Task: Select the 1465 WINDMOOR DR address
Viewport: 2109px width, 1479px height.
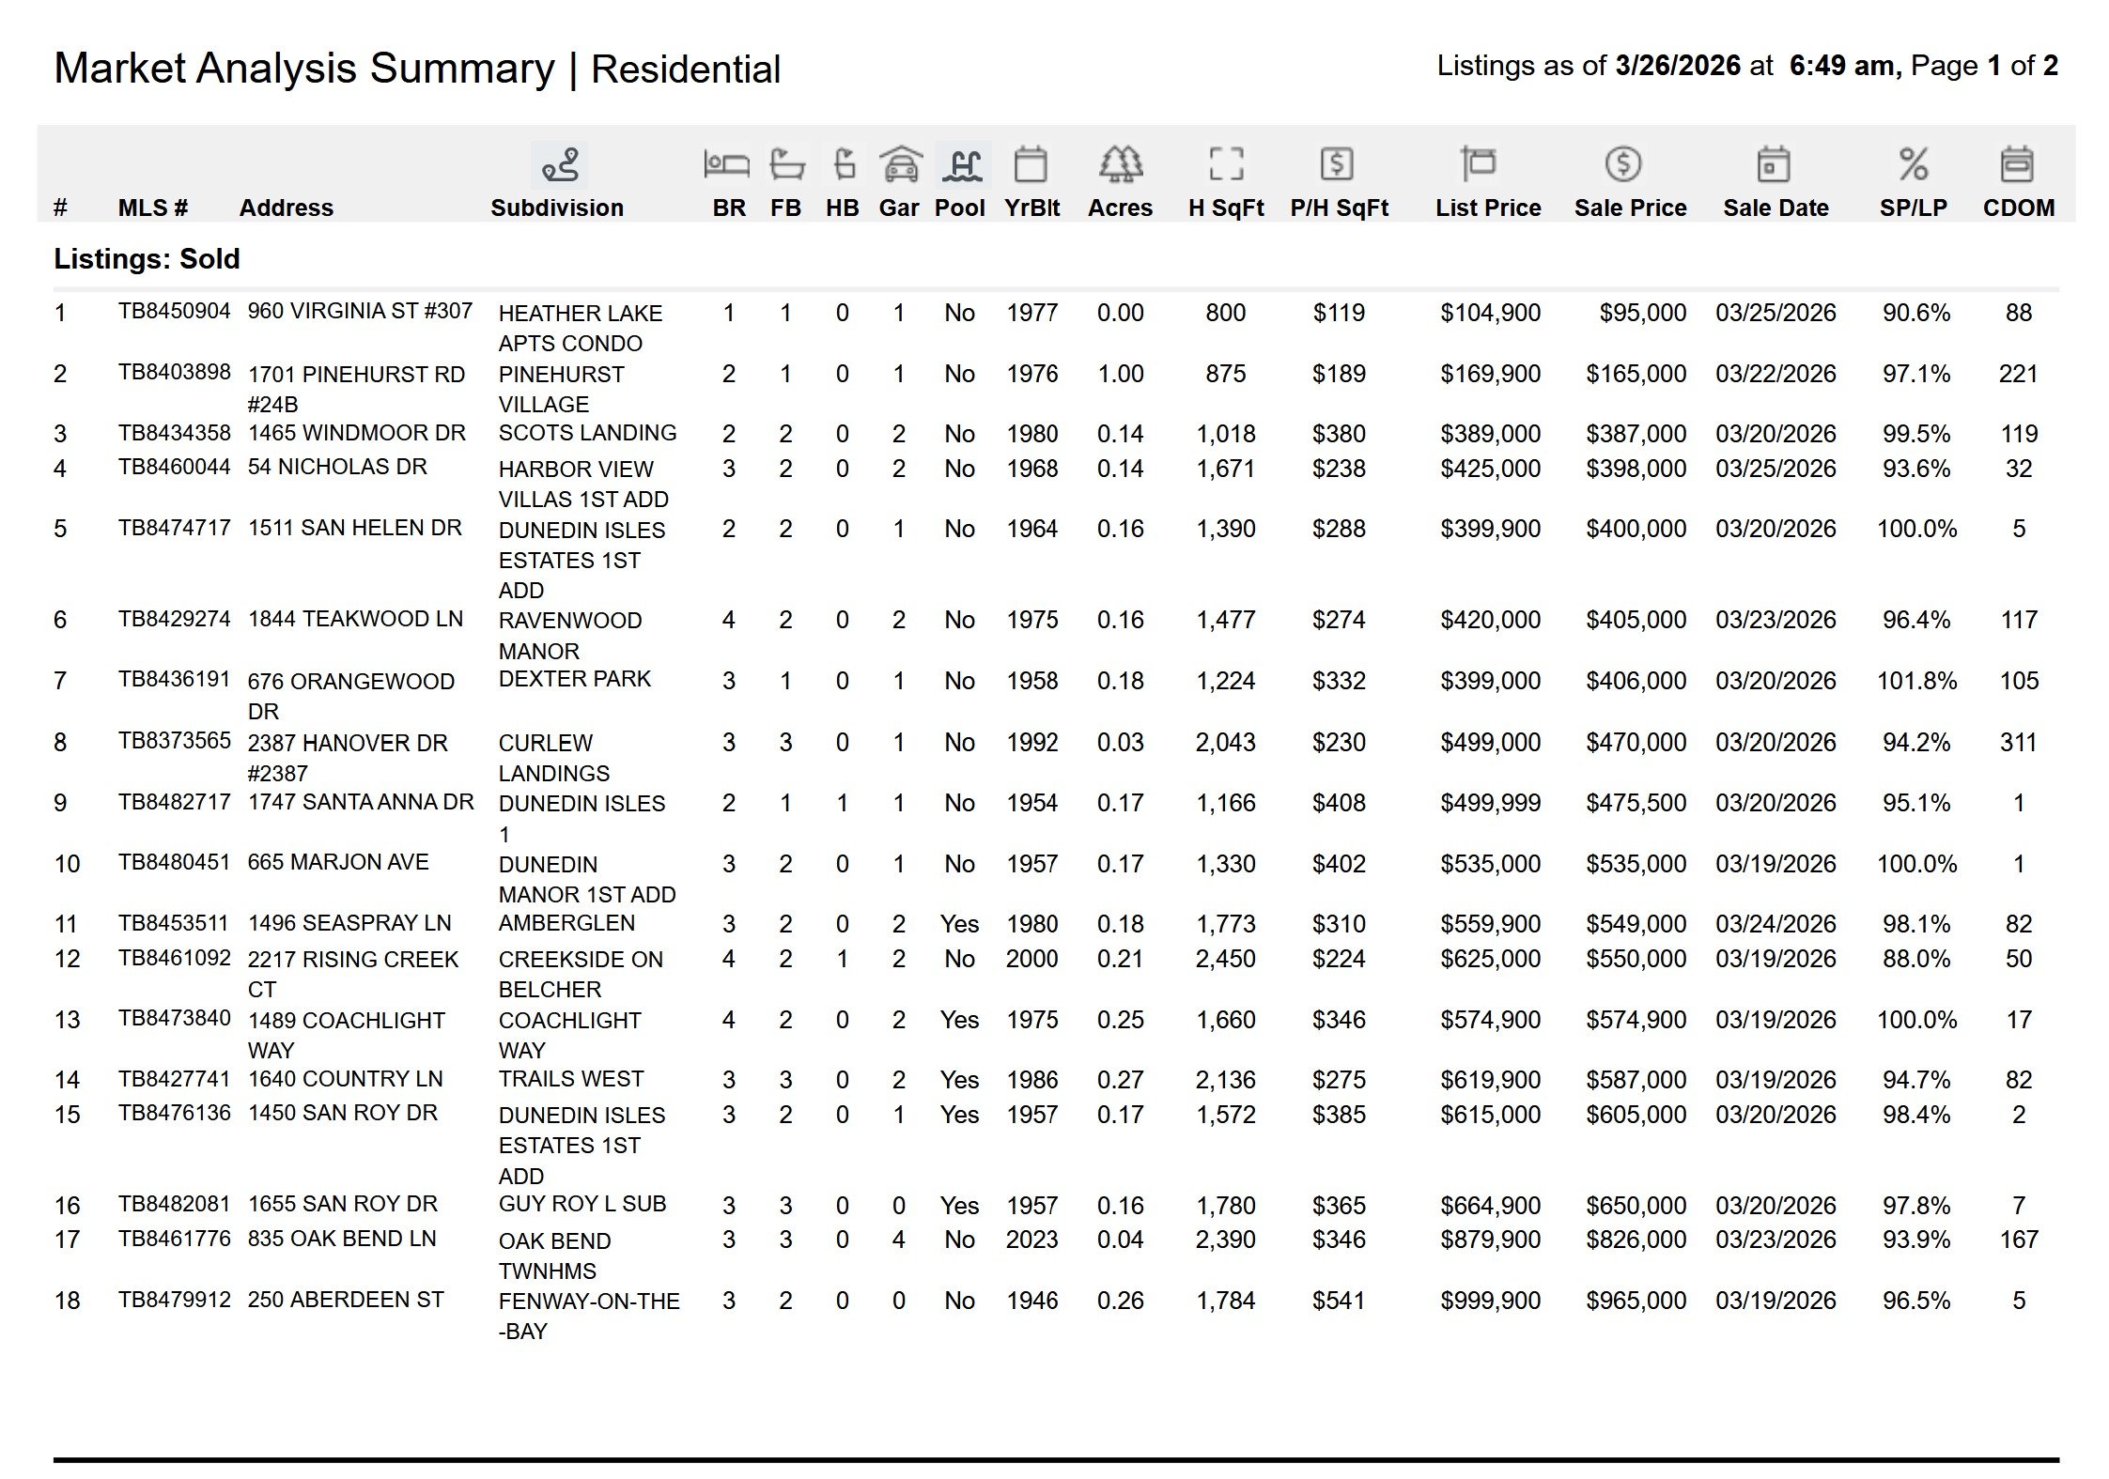Action: [356, 433]
